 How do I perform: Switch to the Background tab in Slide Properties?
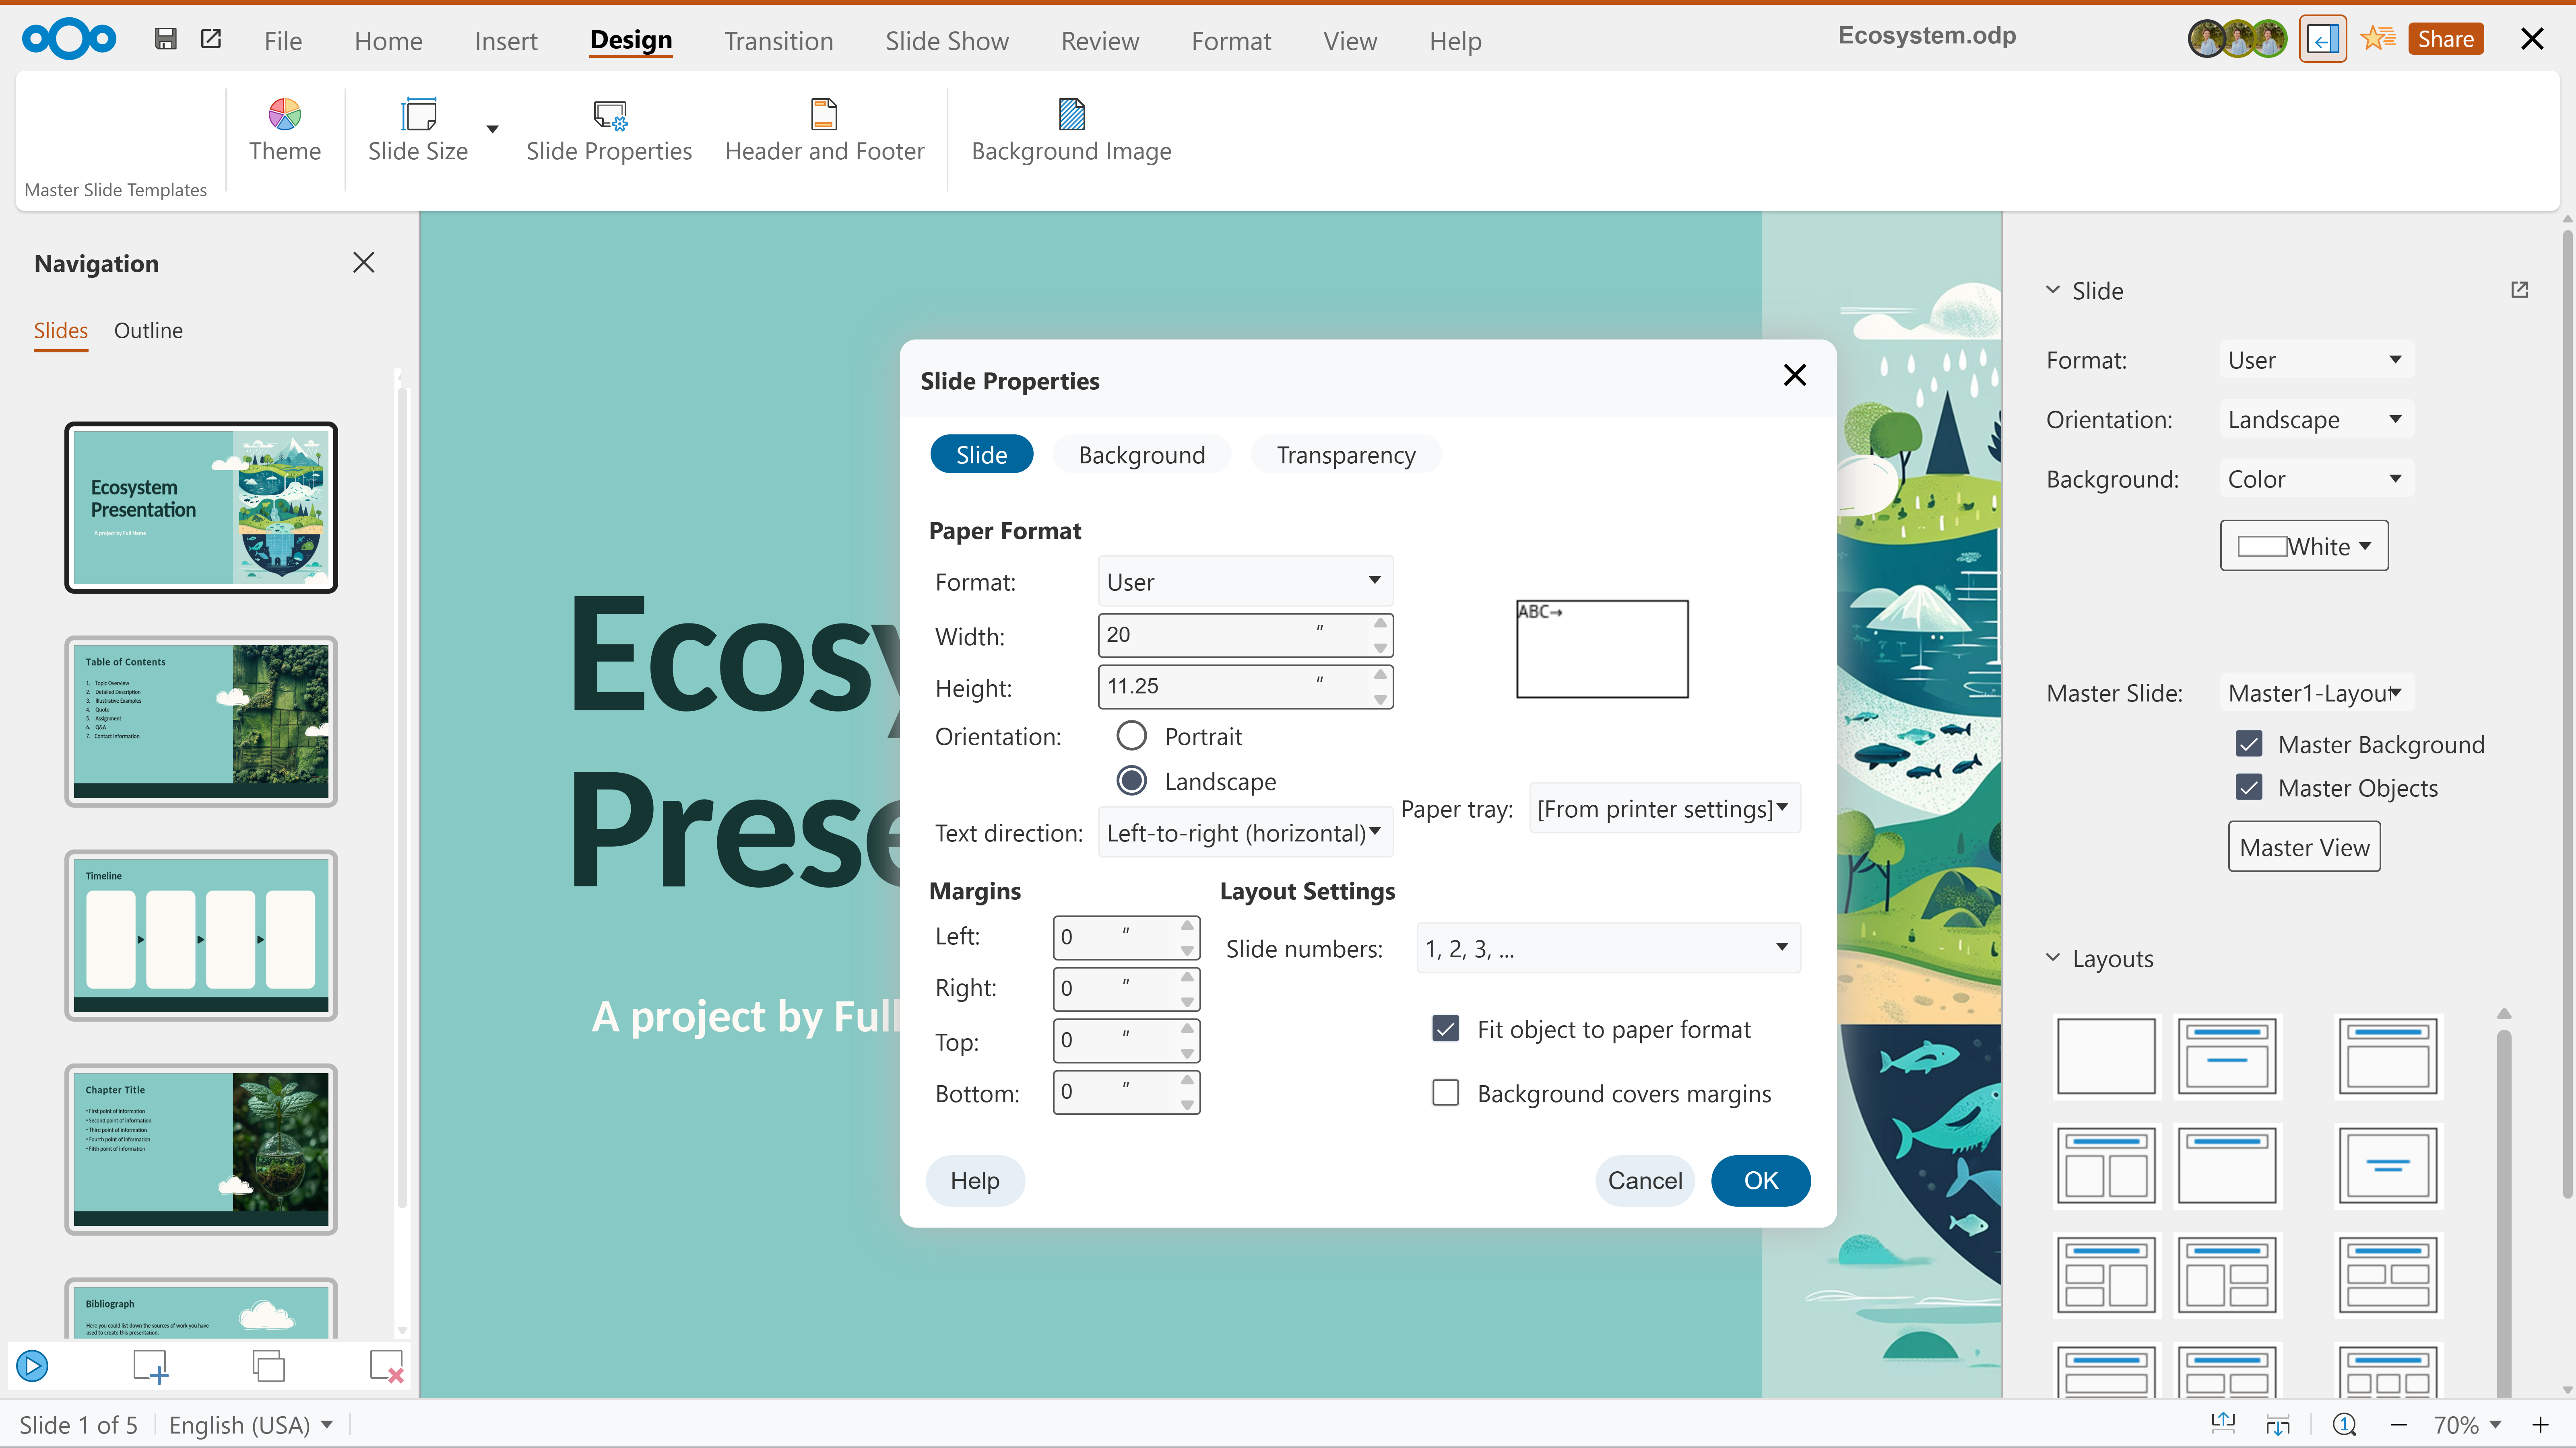1141,454
